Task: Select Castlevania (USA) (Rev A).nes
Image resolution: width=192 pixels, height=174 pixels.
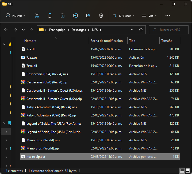Action: tap(100, 74)
